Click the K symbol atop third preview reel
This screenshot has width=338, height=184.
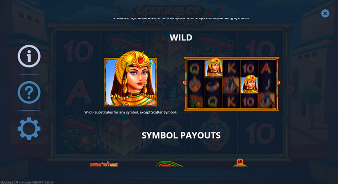coord(231,69)
